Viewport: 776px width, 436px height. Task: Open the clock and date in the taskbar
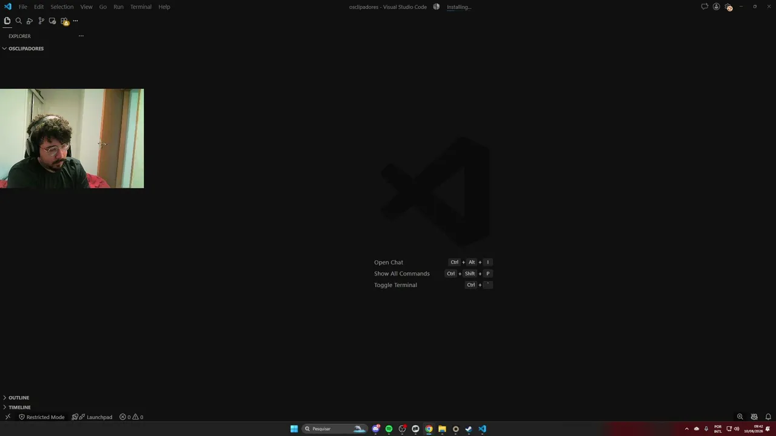point(754,429)
